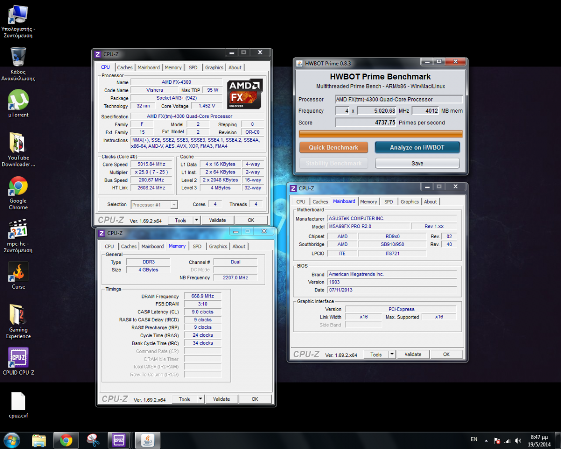
Task: Click the Z icon in the CPU-Z Mainboard window title bar
Action: (x=293, y=188)
